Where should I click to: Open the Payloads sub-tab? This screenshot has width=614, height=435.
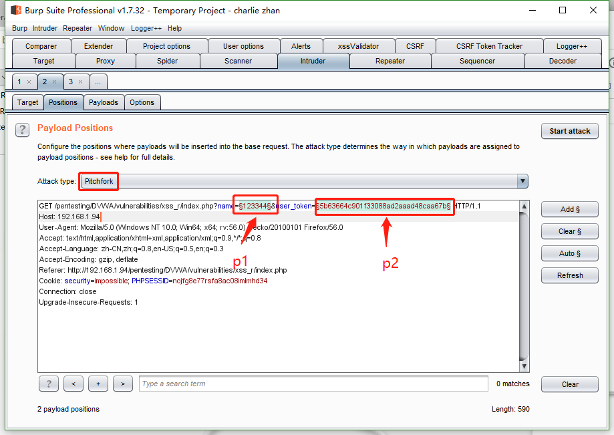[104, 102]
